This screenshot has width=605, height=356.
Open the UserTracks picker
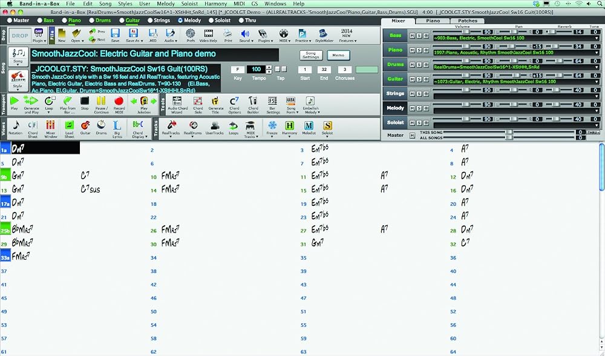[x=215, y=127]
